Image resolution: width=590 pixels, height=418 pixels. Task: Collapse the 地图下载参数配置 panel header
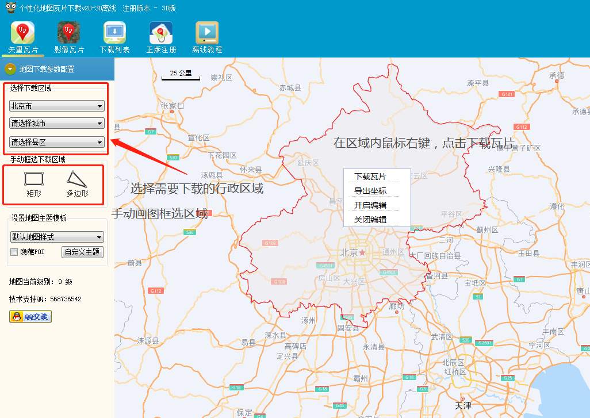(x=10, y=69)
